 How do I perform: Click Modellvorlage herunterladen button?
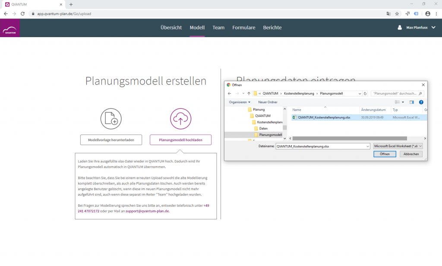click(111, 140)
